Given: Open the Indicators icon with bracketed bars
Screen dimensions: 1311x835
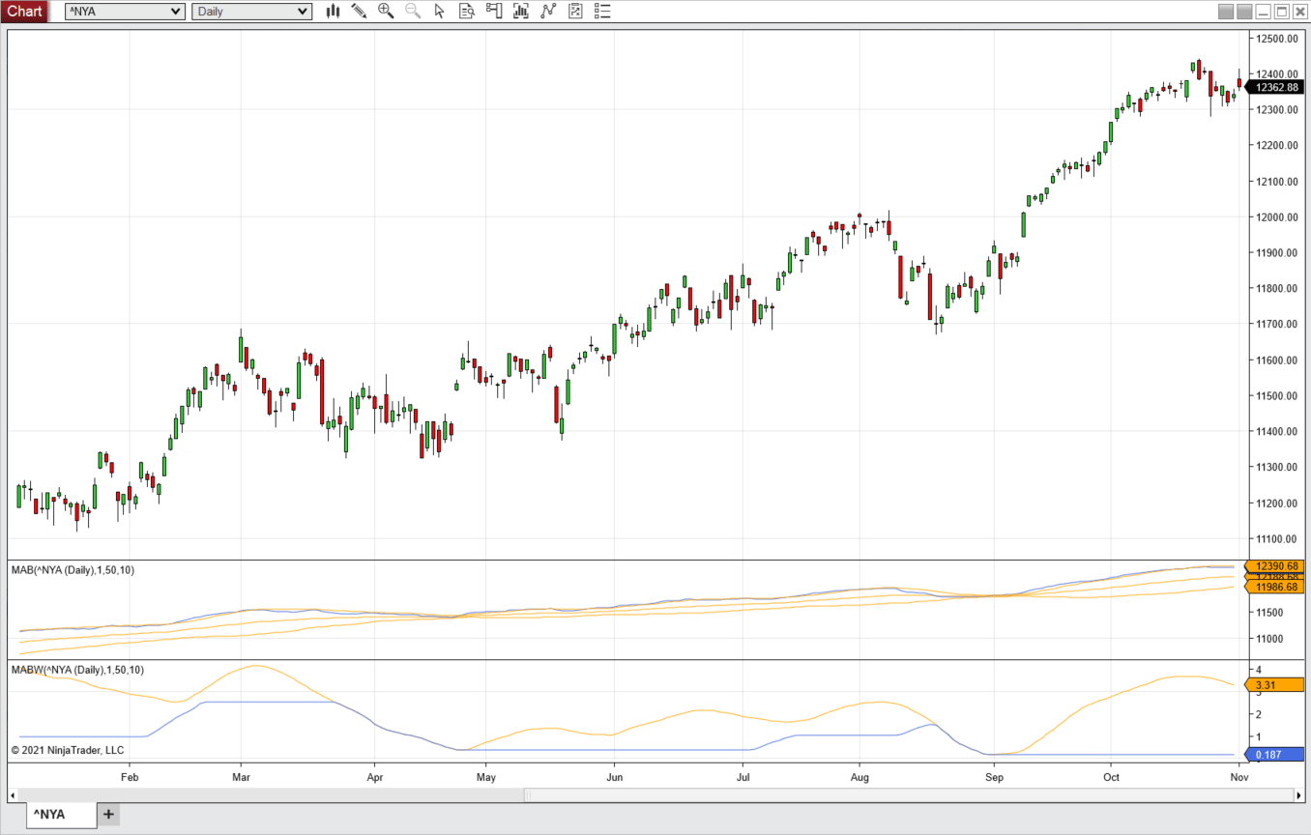Looking at the screenshot, I should pyautogui.click(x=521, y=11).
